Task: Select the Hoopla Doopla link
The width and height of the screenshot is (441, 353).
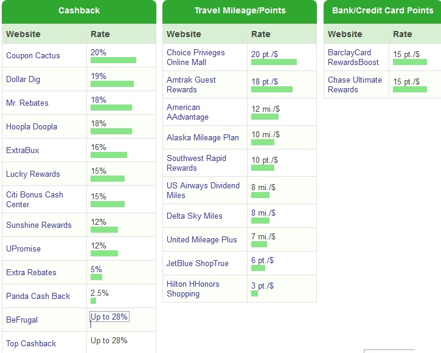Action: click(x=32, y=127)
